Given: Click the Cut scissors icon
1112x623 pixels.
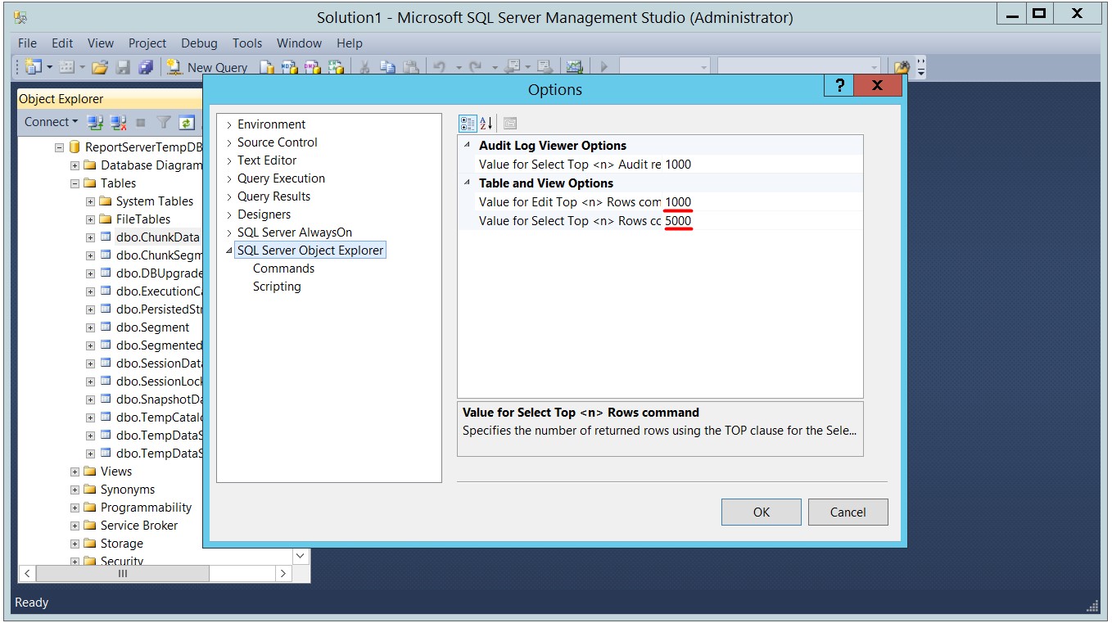Looking at the screenshot, I should click(x=364, y=67).
